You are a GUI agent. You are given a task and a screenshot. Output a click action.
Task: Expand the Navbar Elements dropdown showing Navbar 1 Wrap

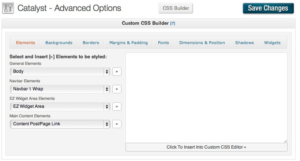point(60,89)
